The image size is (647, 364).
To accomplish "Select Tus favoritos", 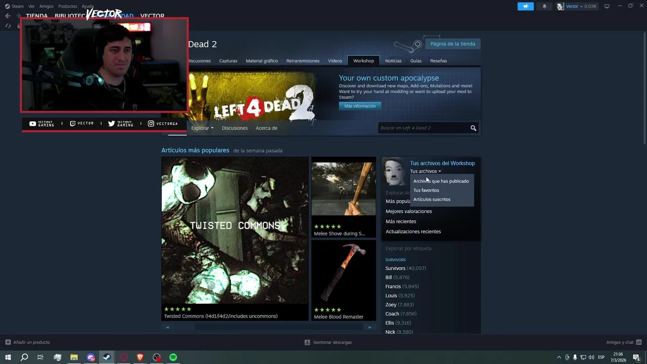I will point(426,190).
